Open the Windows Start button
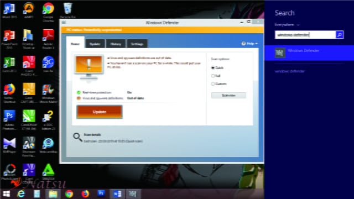This screenshot has width=354, height=199. (x=6, y=194)
